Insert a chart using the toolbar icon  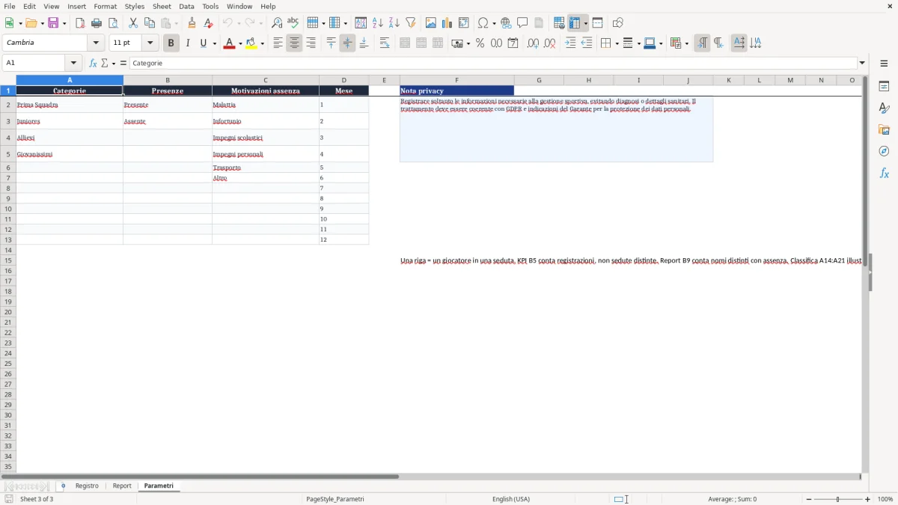point(448,23)
